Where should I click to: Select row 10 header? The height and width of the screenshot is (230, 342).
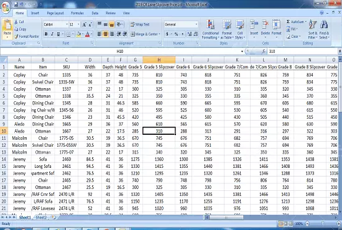(4, 131)
